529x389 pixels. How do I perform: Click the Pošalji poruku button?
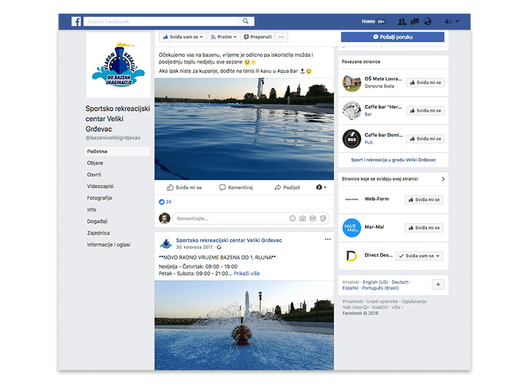(393, 37)
